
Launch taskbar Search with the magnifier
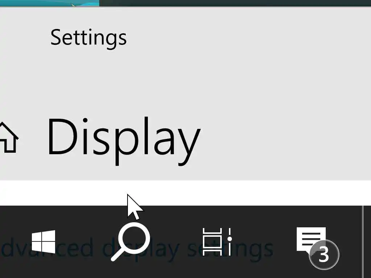[130, 242]
